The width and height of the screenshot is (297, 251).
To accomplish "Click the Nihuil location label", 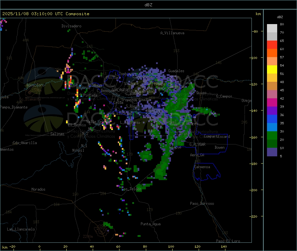I will (78, 150).
